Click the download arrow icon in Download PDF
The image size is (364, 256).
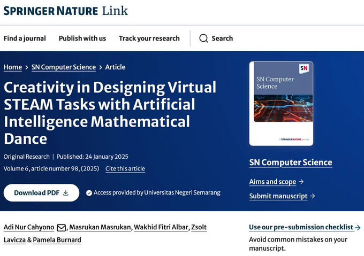(66, 193)
